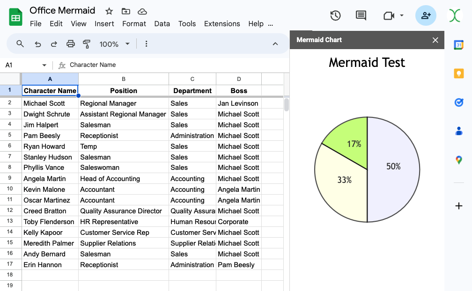Select the paint format tool
Screen dimensions: 472x291
[87, 44]
